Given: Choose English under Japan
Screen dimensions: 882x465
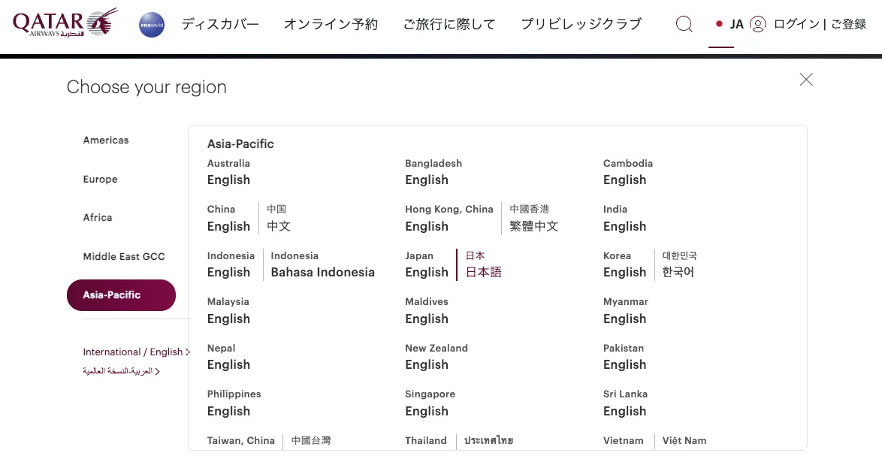Looking at the screenshot, I should tap(427, 272).
